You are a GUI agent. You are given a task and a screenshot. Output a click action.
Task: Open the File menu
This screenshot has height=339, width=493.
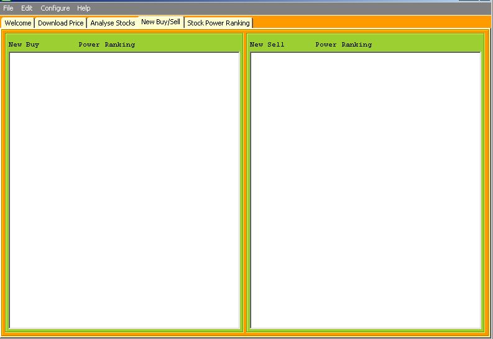coord(8,8)
